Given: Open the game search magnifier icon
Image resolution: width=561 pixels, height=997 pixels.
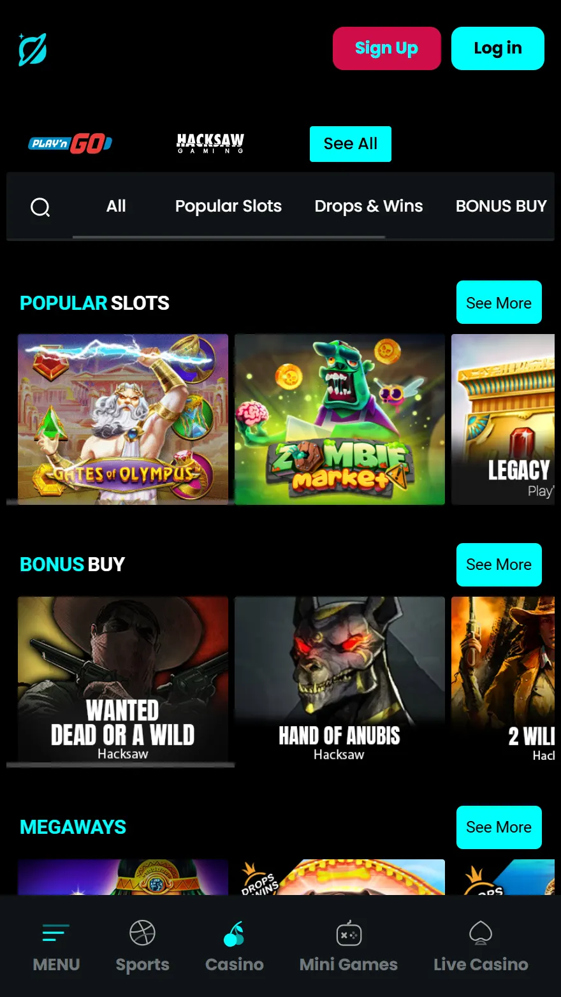Looking at the screenshot, I should tap(40, 207).
